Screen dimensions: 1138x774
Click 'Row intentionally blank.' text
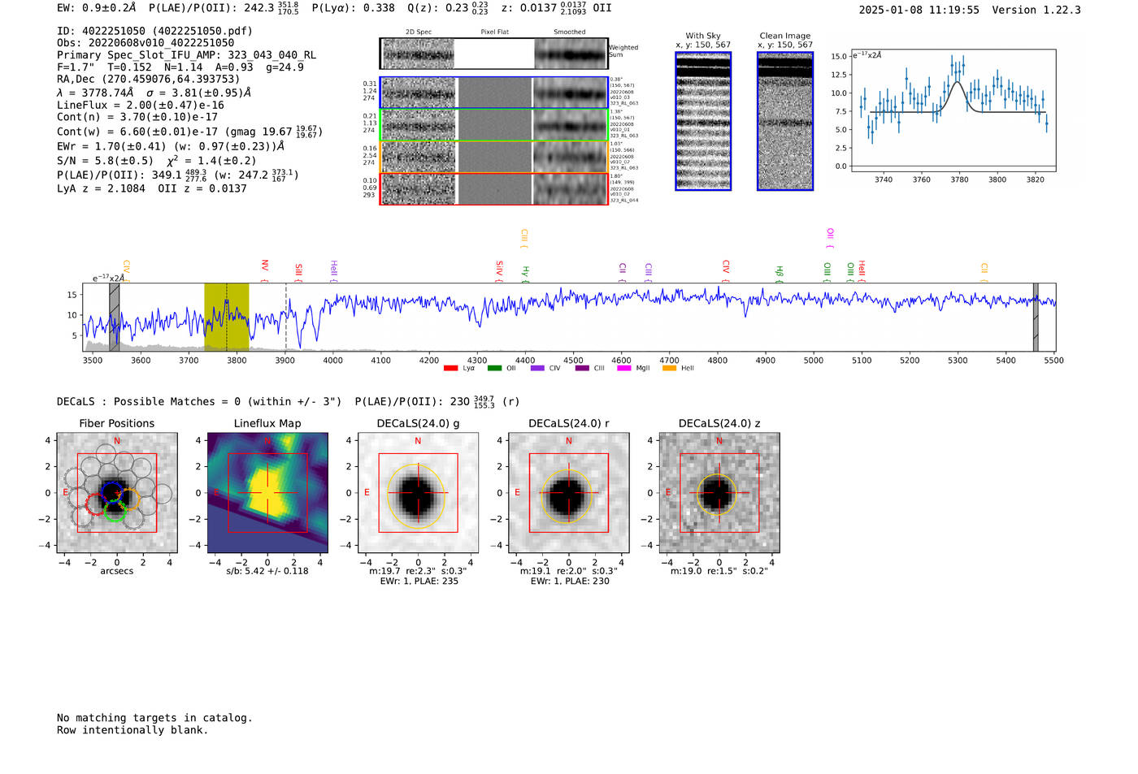click(132, 730)
